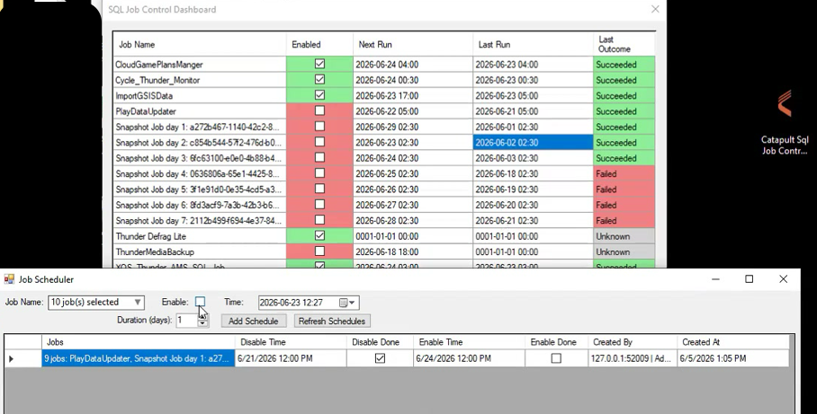817x414 pixels.
Task: Check Enabled for Snapshot Job day 4
Action: pyautogui.click(x=319, y=173)
